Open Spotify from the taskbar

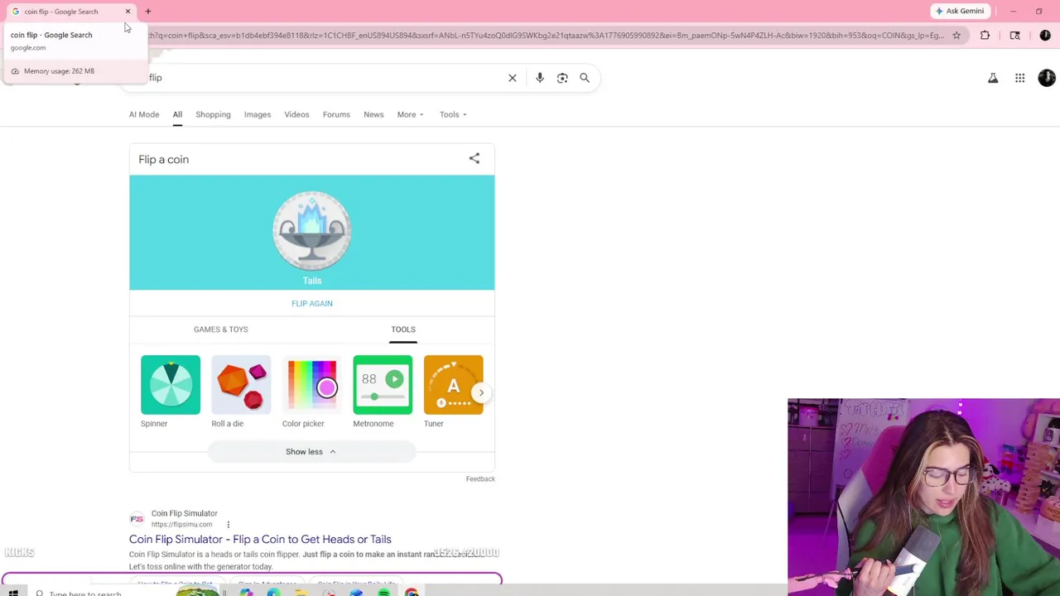tap(384, 593)
